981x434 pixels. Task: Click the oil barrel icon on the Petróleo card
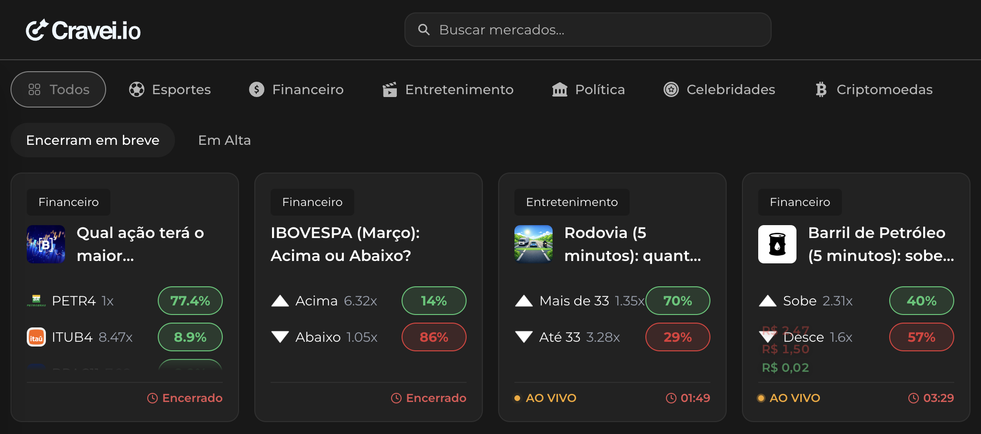(777, 244)
